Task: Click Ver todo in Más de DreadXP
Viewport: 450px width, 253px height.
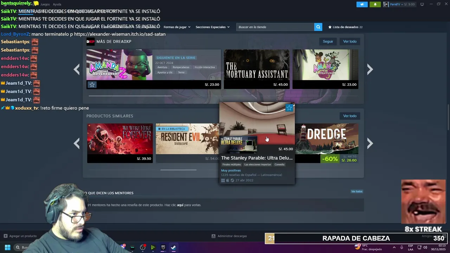Action: (x=350, y=41)
